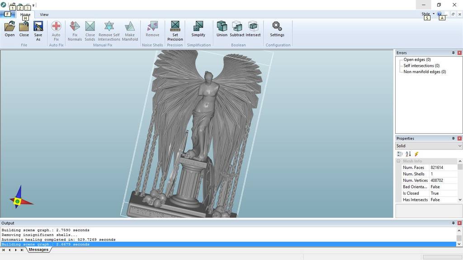Pin the Errors panel
The height and width of the screenshot is (260, 463).
[453, 53]
